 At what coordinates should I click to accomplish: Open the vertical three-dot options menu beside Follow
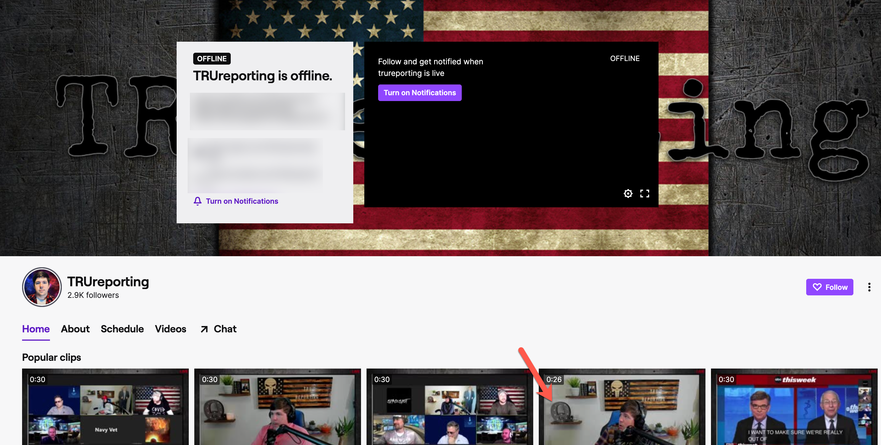point(869,287)
